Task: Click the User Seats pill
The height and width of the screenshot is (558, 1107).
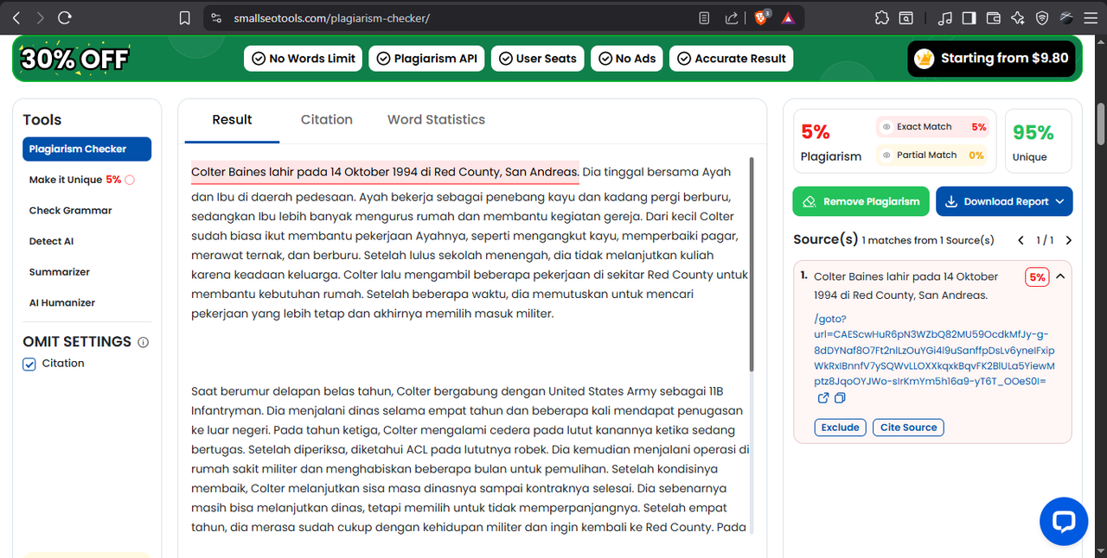Action: [538, 58]
